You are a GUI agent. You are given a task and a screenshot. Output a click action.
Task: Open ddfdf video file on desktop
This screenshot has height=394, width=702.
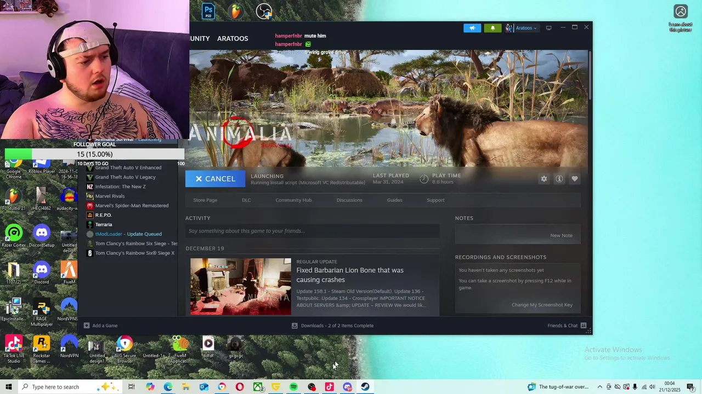coord(208,346)
